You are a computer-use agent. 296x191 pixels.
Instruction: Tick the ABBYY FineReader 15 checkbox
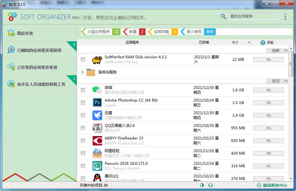(x=83, y=140)
